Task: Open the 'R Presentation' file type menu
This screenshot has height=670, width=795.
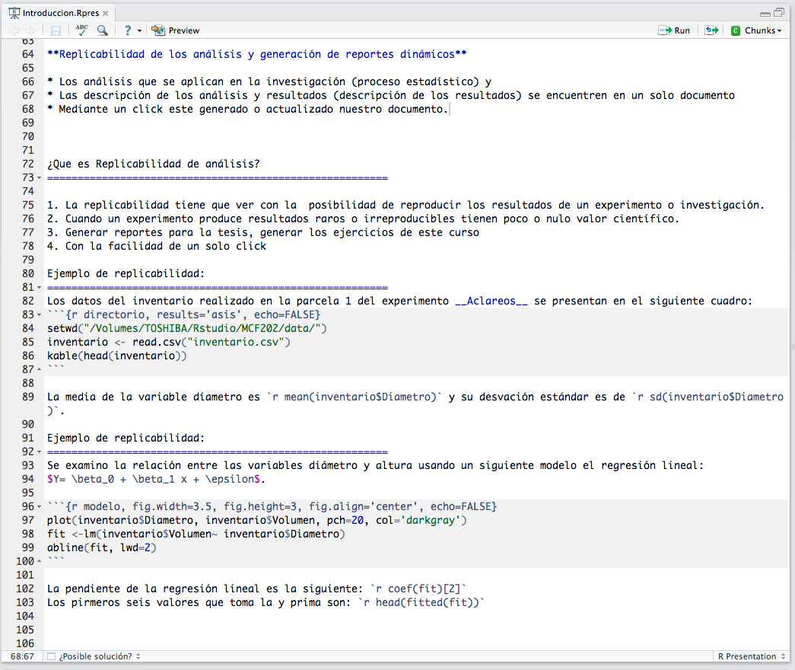Action: pos(752,656)
